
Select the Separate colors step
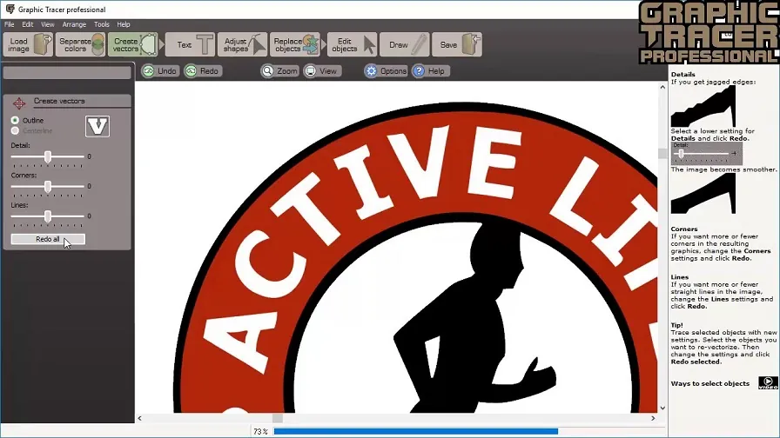pos(80,44)
